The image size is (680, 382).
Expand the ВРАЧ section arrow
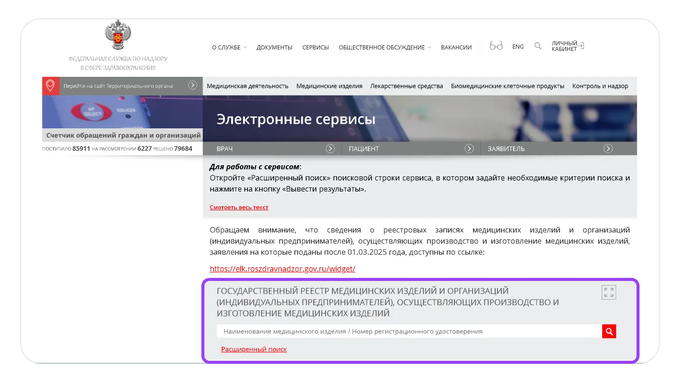pyautogui.click(x=330, y=149)
